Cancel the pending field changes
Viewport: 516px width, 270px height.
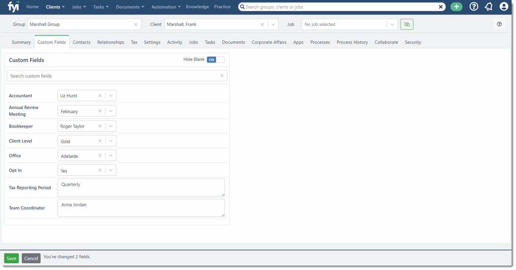(31, 258)
